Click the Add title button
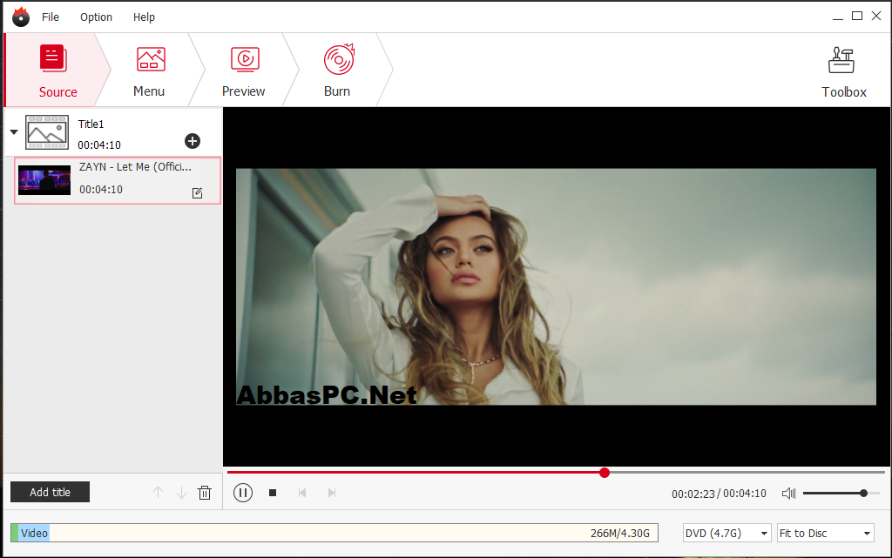 point(50,492)
